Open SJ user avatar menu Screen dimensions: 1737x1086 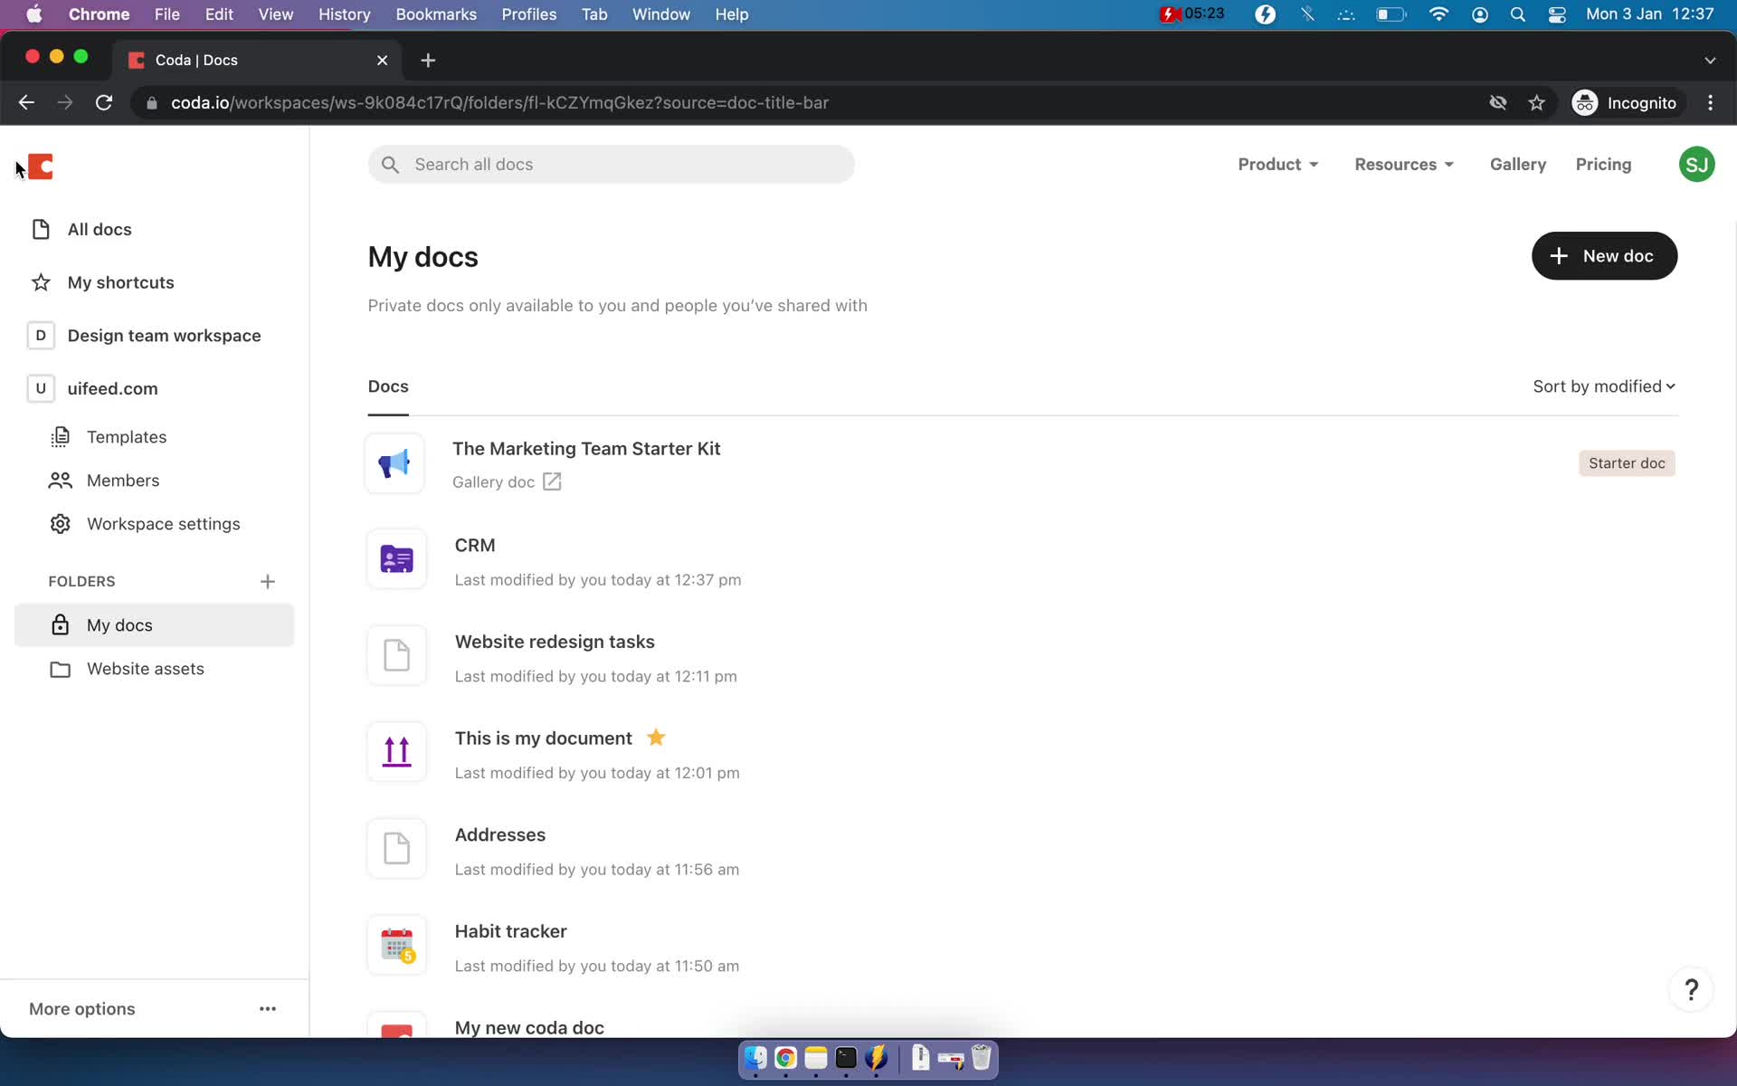click(1696, 164)
